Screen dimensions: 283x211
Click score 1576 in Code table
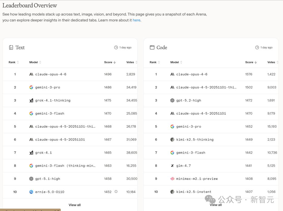tap(249, 74)
